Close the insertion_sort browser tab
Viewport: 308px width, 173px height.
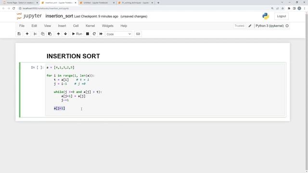(x=75, y=3)
